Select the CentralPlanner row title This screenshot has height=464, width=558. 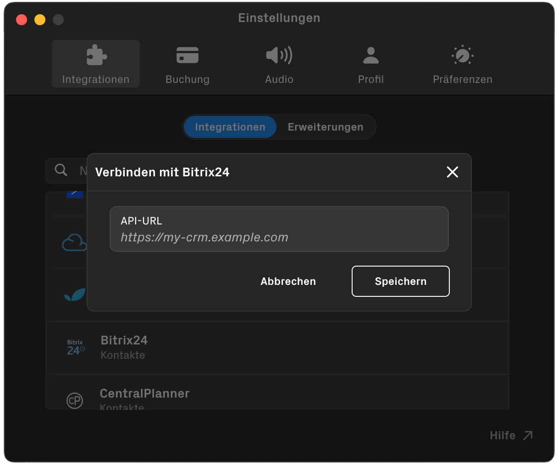click(144, 393)
